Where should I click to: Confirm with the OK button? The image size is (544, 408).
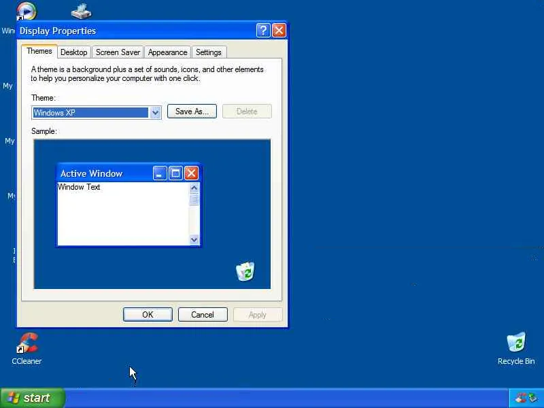(x=148, y=315)
